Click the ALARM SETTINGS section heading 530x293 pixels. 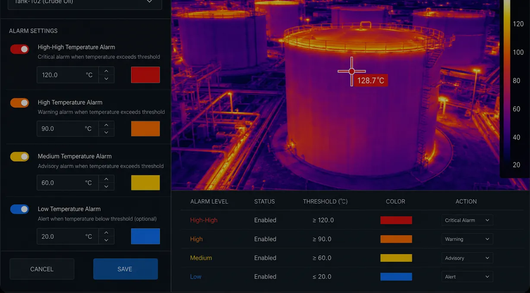(x=33, y=31)
